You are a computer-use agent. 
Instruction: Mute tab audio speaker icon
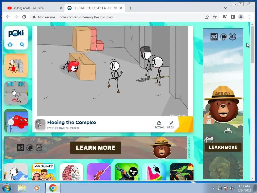click(x=115, y=8)
